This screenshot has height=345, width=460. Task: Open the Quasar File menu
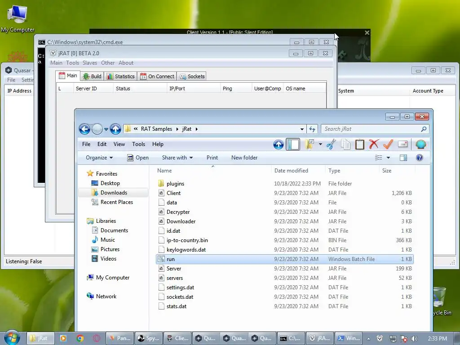11,80
